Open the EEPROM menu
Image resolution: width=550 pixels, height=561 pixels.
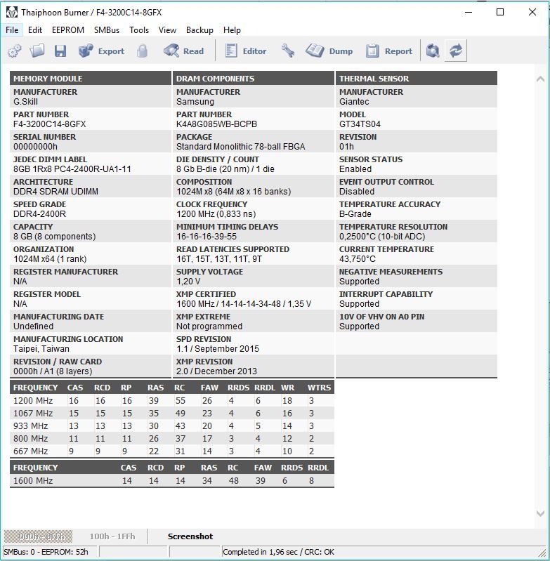coord(68,30)
